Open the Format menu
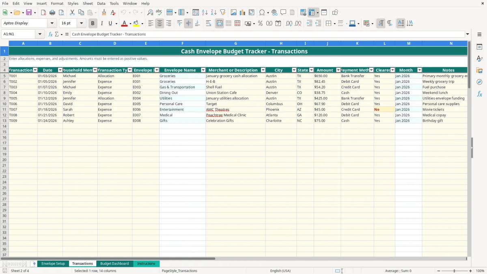Viewport: 487px width, 274px height. click(x=57, y=3)
